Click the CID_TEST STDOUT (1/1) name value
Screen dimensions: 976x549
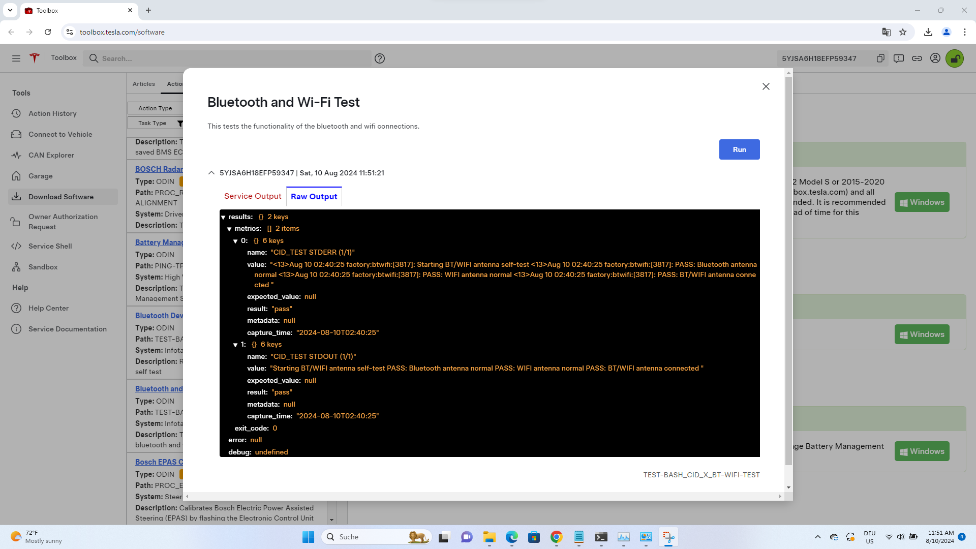point(313,356)
